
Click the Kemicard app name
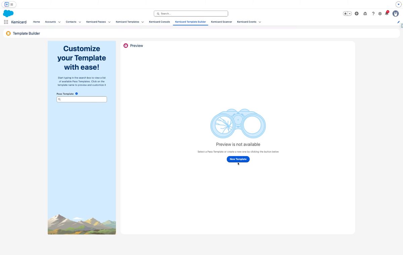[x=19, y=22]
